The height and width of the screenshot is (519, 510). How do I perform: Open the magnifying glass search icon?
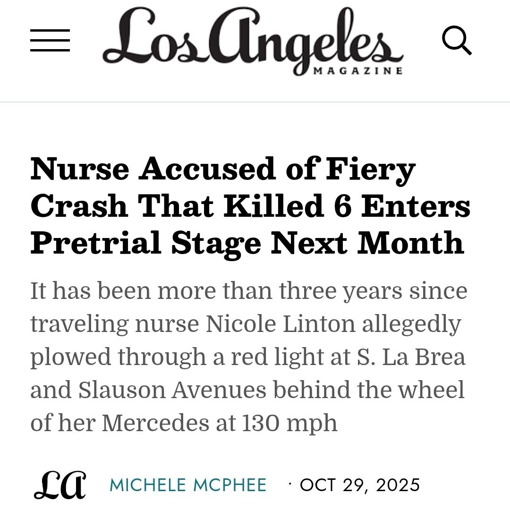point(457,40)
